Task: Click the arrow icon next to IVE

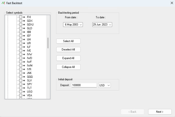Action: (24, 51)
